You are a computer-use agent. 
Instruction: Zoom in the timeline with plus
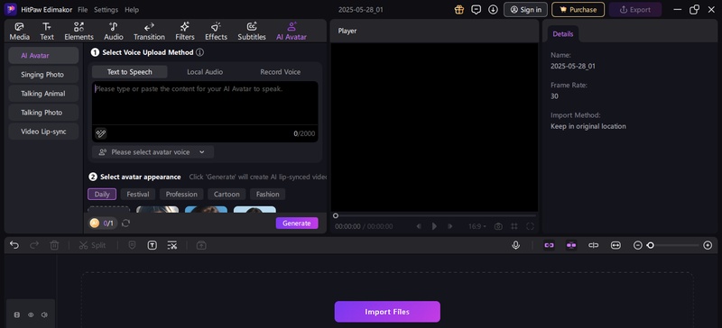708,245
